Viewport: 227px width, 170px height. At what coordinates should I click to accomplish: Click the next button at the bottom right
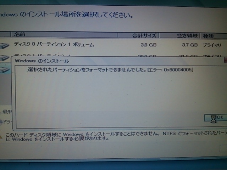[x=223, y=149]
